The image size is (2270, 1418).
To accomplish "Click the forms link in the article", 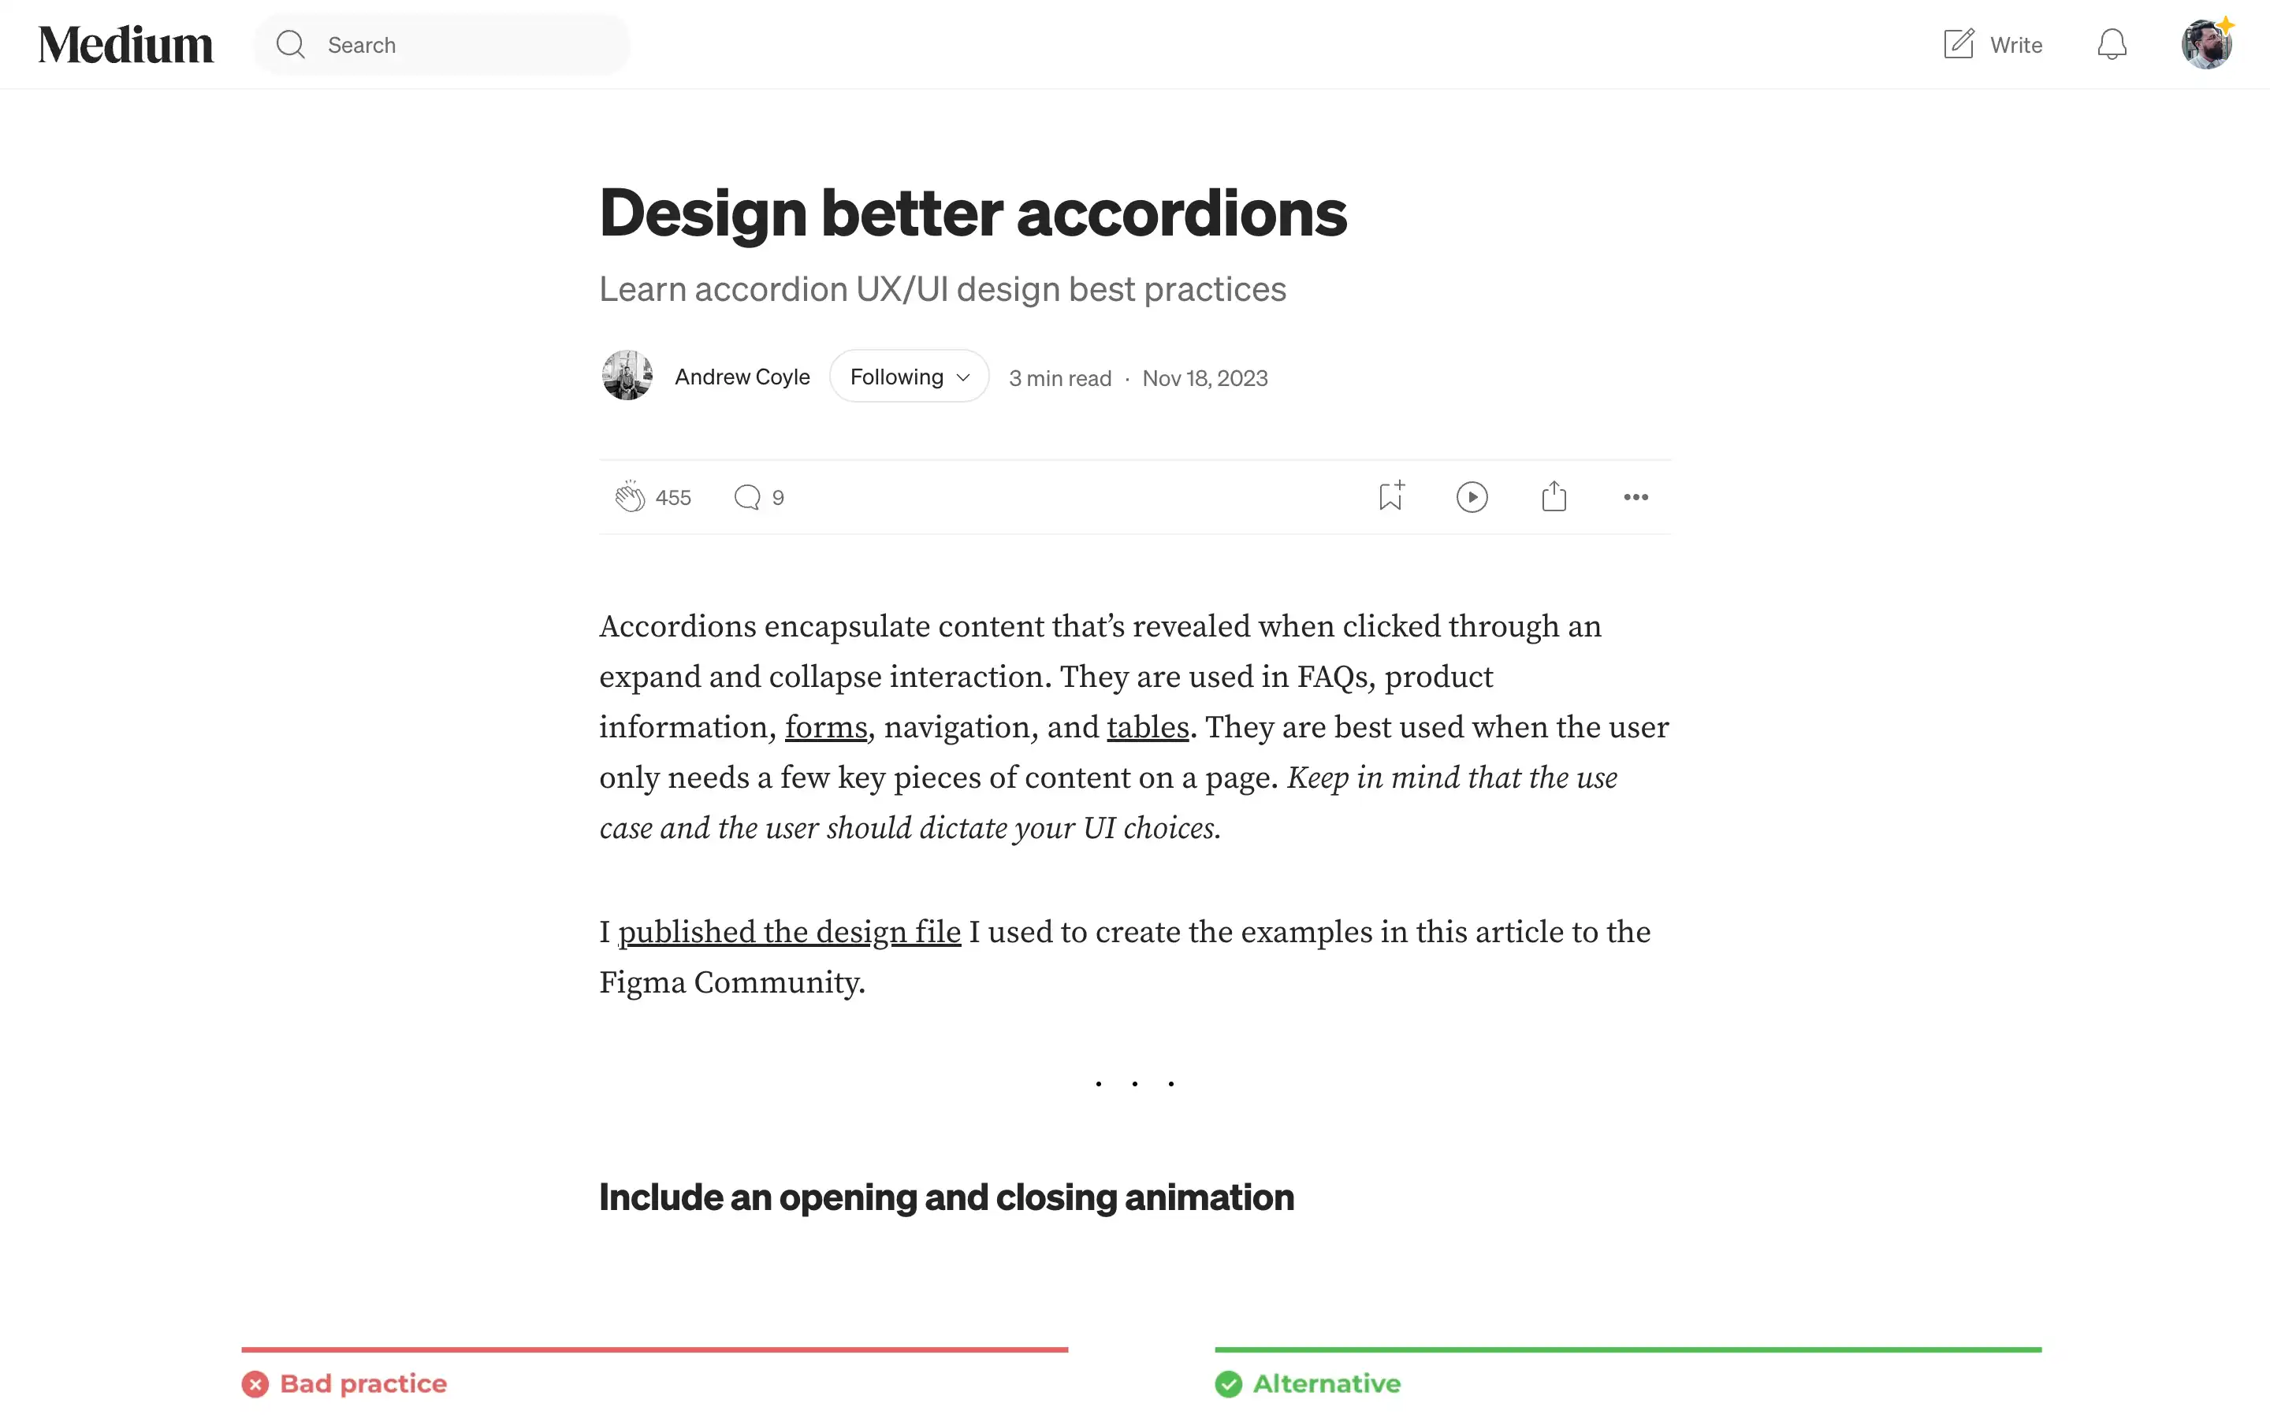I will pos(824,727).
